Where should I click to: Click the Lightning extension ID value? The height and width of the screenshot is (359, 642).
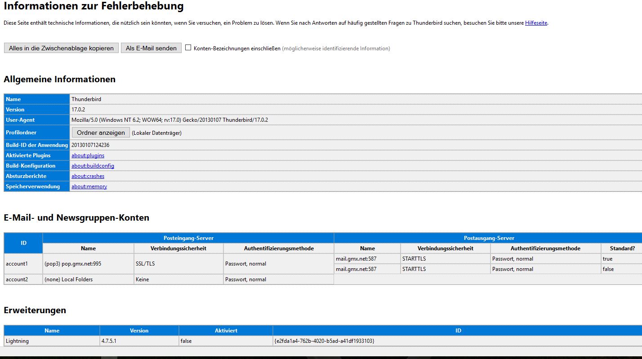click(x=324, y=341)
